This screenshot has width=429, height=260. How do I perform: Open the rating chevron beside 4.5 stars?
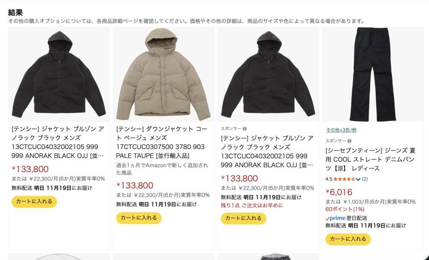358,179
